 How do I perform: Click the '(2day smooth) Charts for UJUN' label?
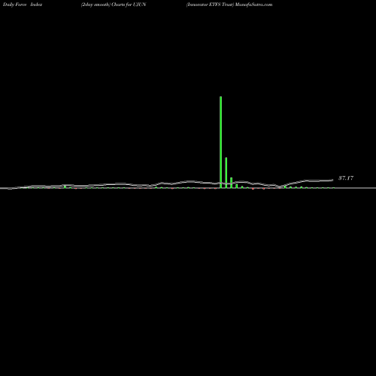(x=114, y=5)
